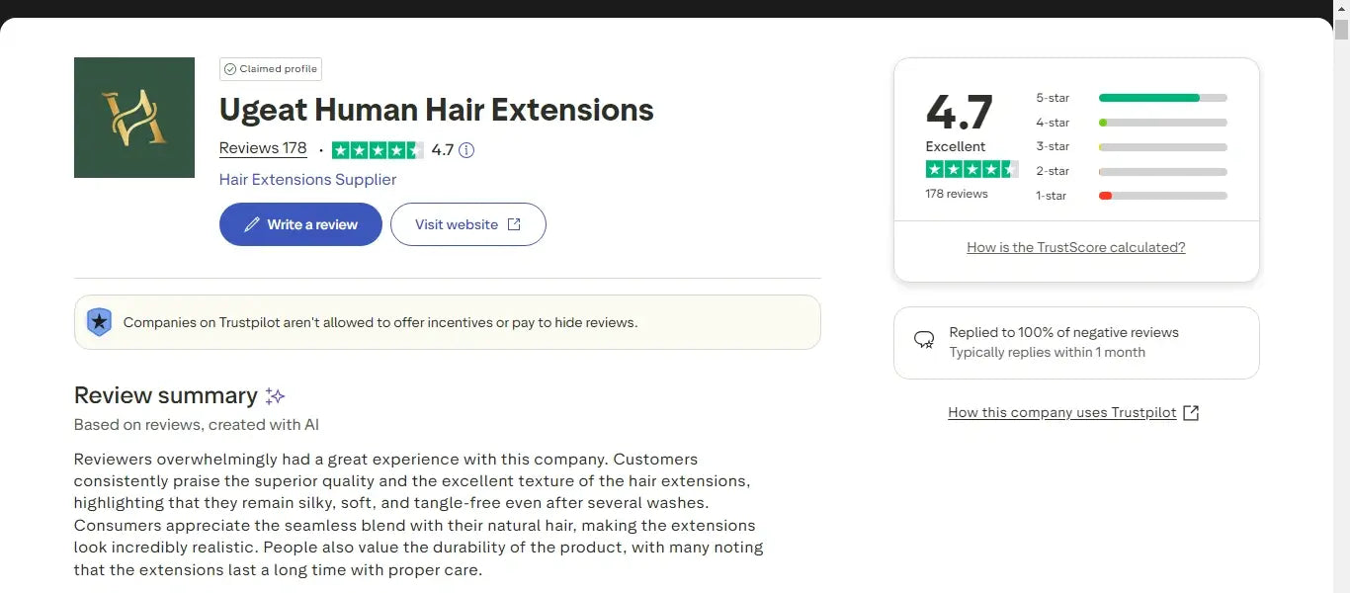
Task: Open the Hair Extensions Supplier category link
Action: tap(307, 180)
